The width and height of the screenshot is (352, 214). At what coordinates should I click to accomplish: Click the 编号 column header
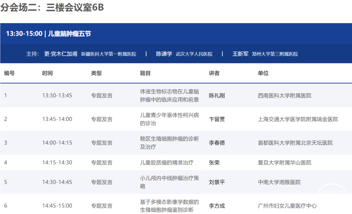click(9, 74)
